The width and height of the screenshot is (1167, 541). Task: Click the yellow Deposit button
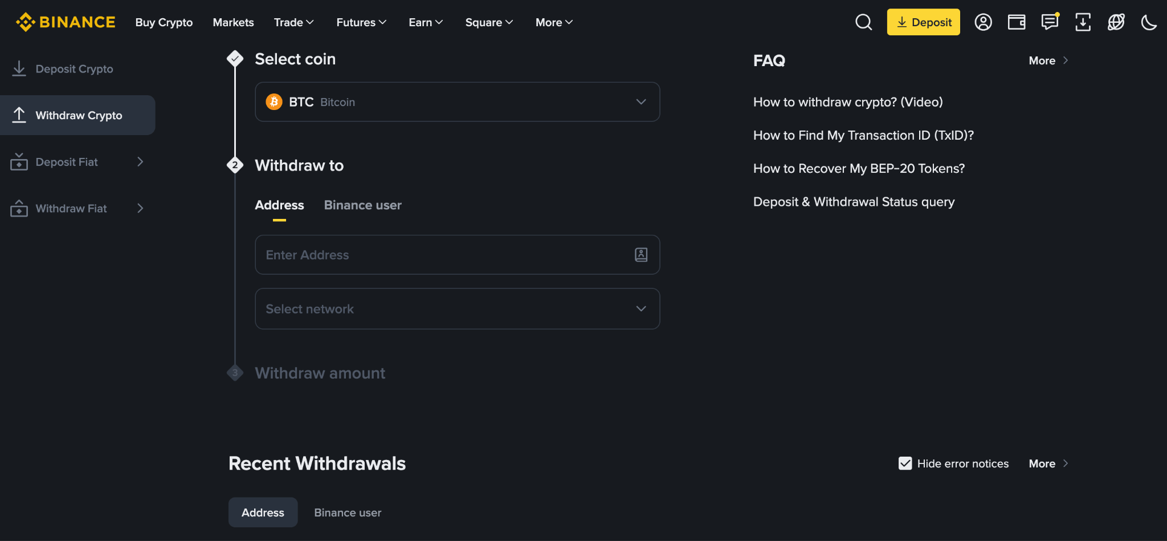click(923, 22)
